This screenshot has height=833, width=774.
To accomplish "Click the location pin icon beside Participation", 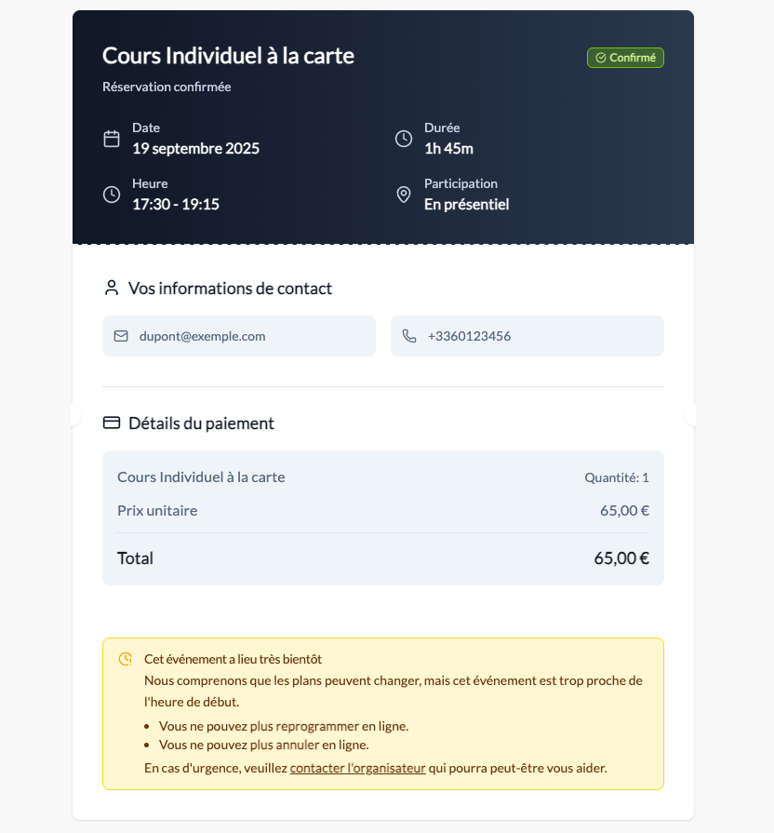I will click(404, 195).
